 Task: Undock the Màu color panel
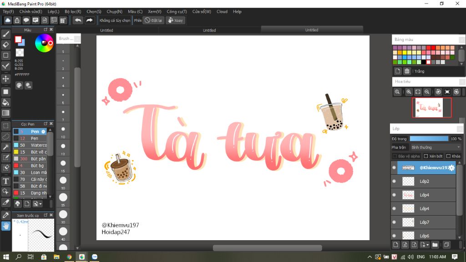[x=46, y=30]
